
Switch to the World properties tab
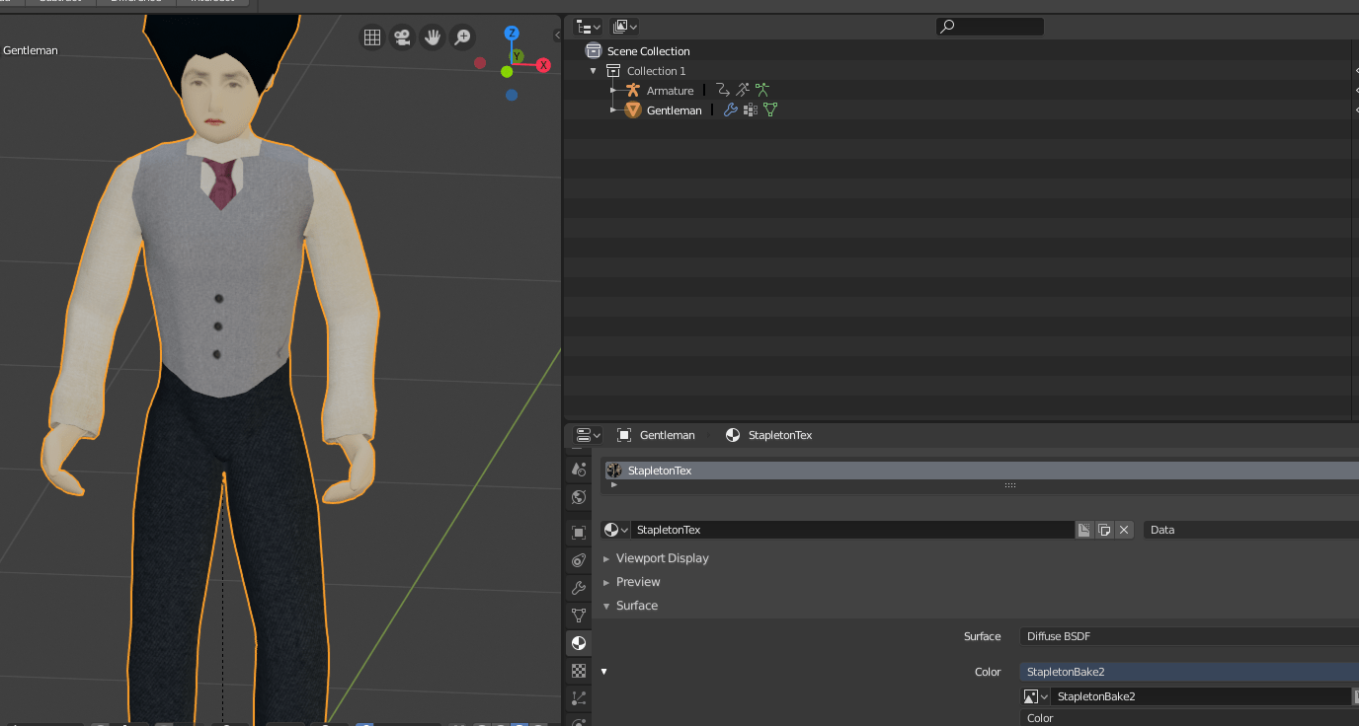pos(579,497)
